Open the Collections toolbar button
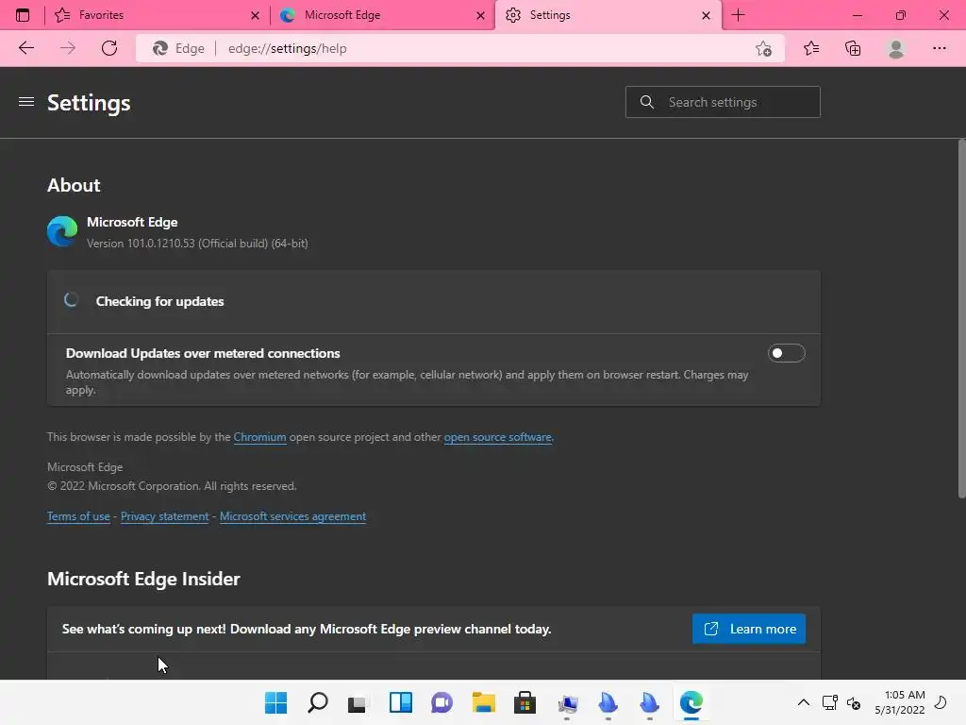The image size is (966, 725). (853, 48)
